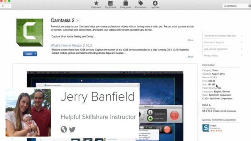Expand What's New notes with More
This screenshot has width=251, height=141.
tap(190, 57)
